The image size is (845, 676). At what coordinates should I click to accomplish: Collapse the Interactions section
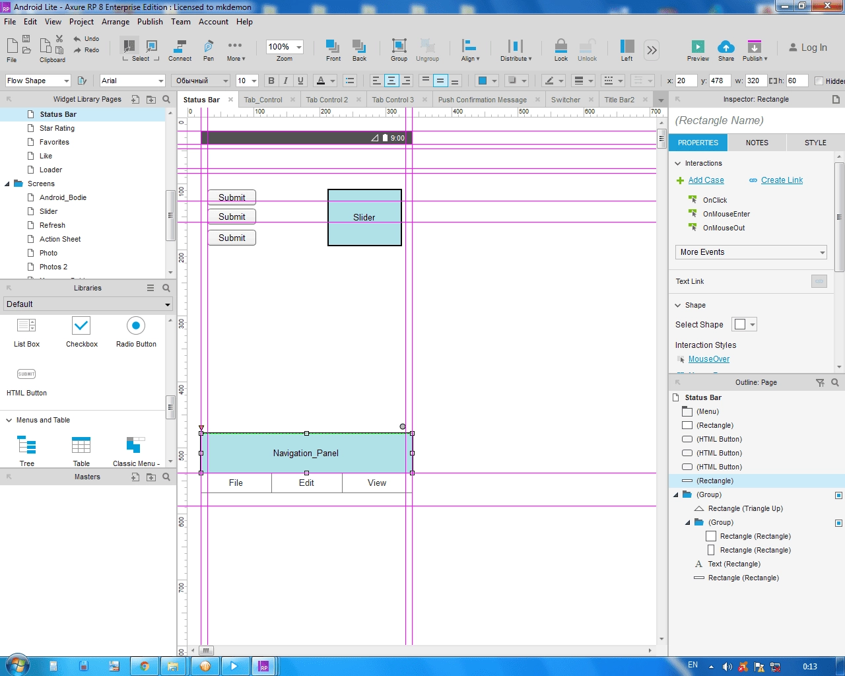677,163
